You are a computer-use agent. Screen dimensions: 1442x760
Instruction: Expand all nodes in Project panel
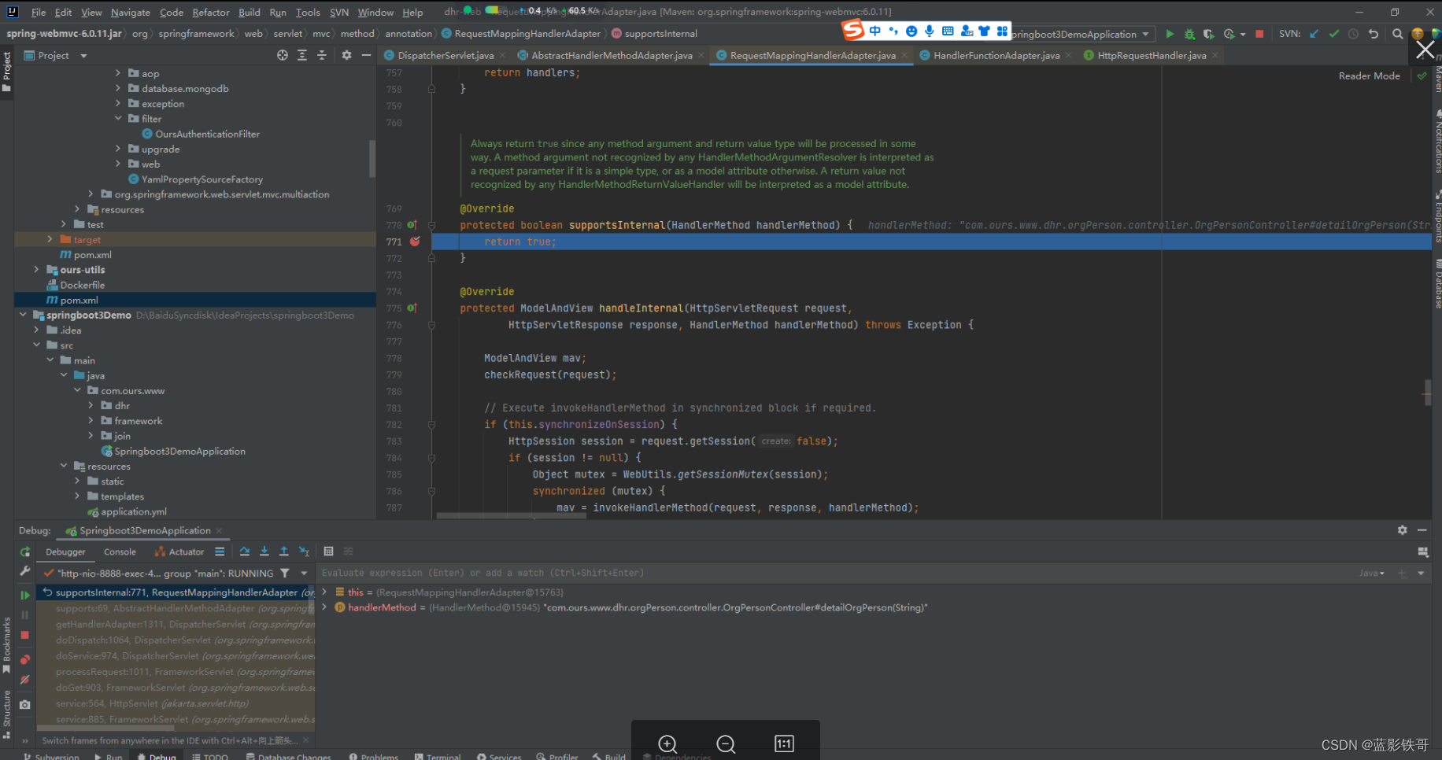click(x=302, y=55)
